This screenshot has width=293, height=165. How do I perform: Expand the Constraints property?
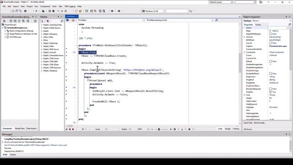[x=244, y=52]
